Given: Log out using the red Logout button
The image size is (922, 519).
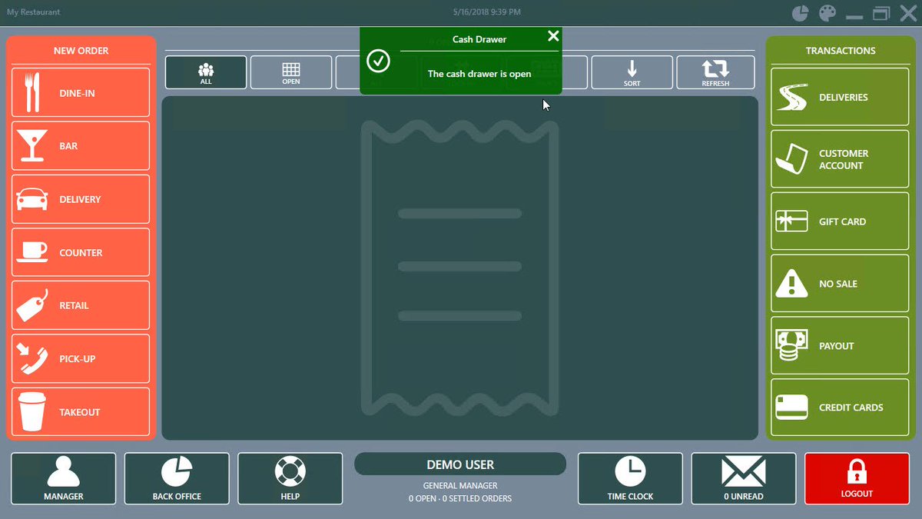Looking at the screenshot, I should [x=857, y=478].
